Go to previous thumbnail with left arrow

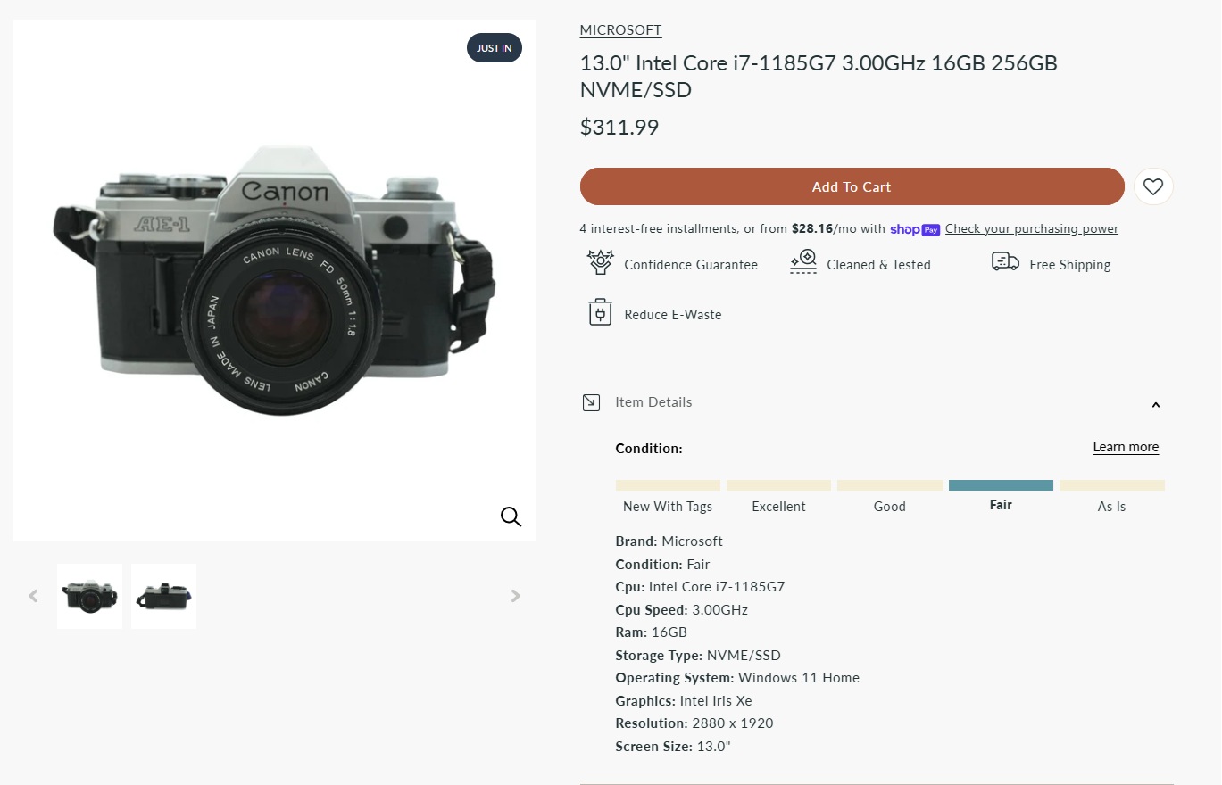click(x=34, y=596)
